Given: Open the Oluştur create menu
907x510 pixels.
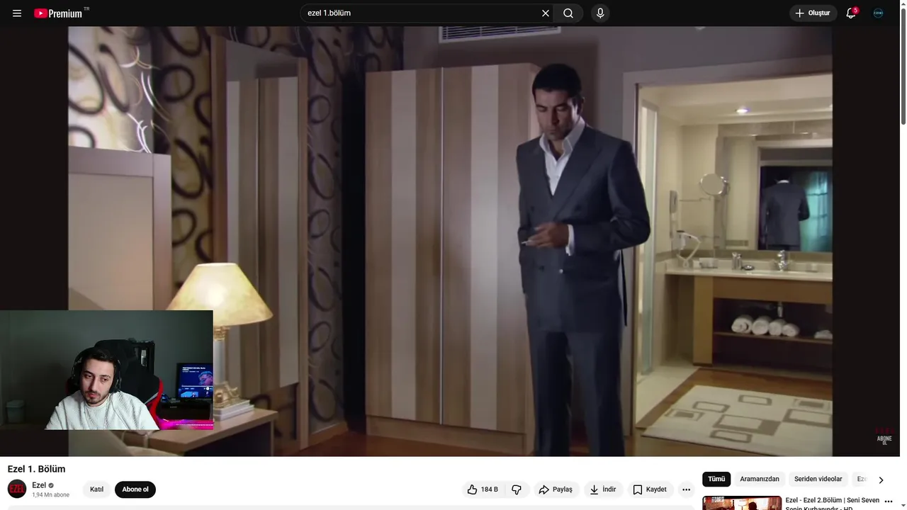Looking at the screenshot, I should [x=813, y=13].
